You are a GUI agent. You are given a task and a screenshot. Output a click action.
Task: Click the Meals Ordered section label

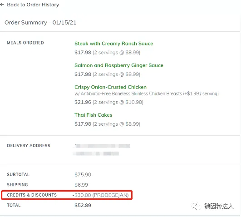[x=25, y=43]
